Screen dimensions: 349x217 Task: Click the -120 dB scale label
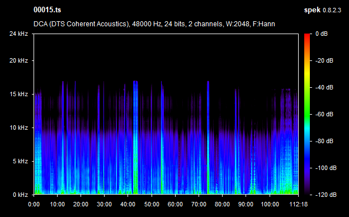click(326, 195)
